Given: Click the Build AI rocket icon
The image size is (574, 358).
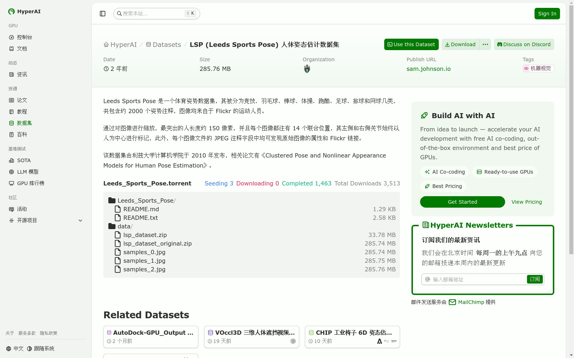Looking at the screenshot, I should [x=424, y=116].
